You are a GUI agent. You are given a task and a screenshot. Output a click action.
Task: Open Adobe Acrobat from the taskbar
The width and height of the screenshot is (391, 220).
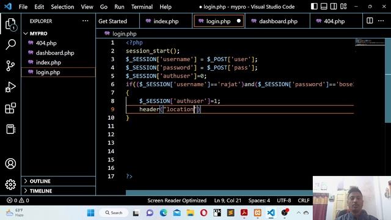coord(244,213)
